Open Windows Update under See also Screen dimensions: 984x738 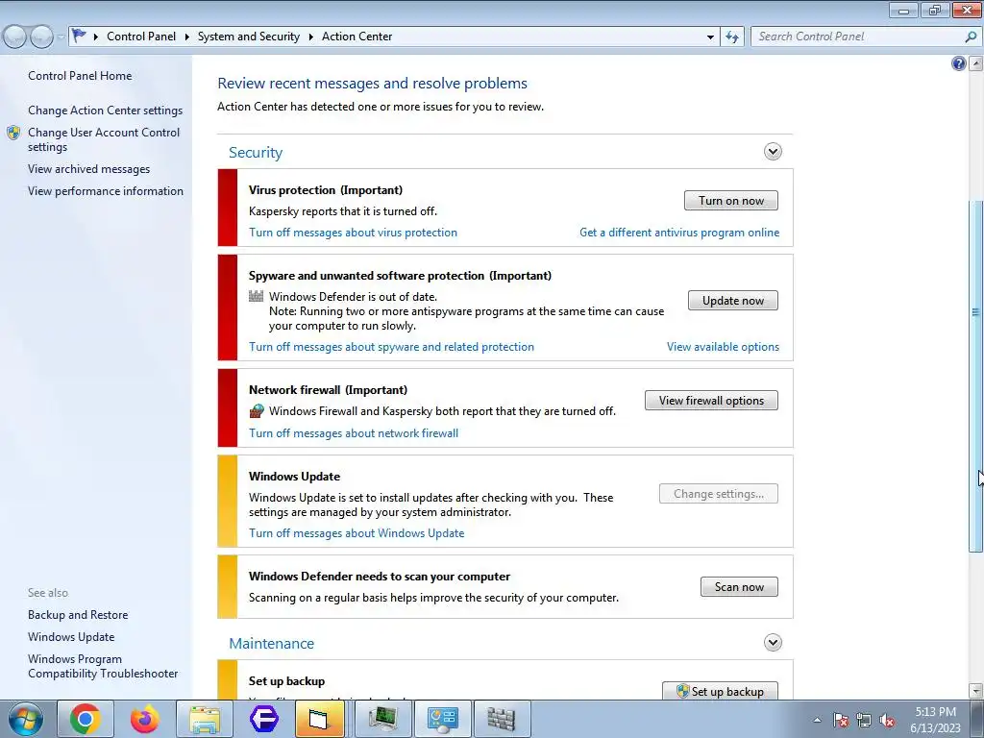71,637
